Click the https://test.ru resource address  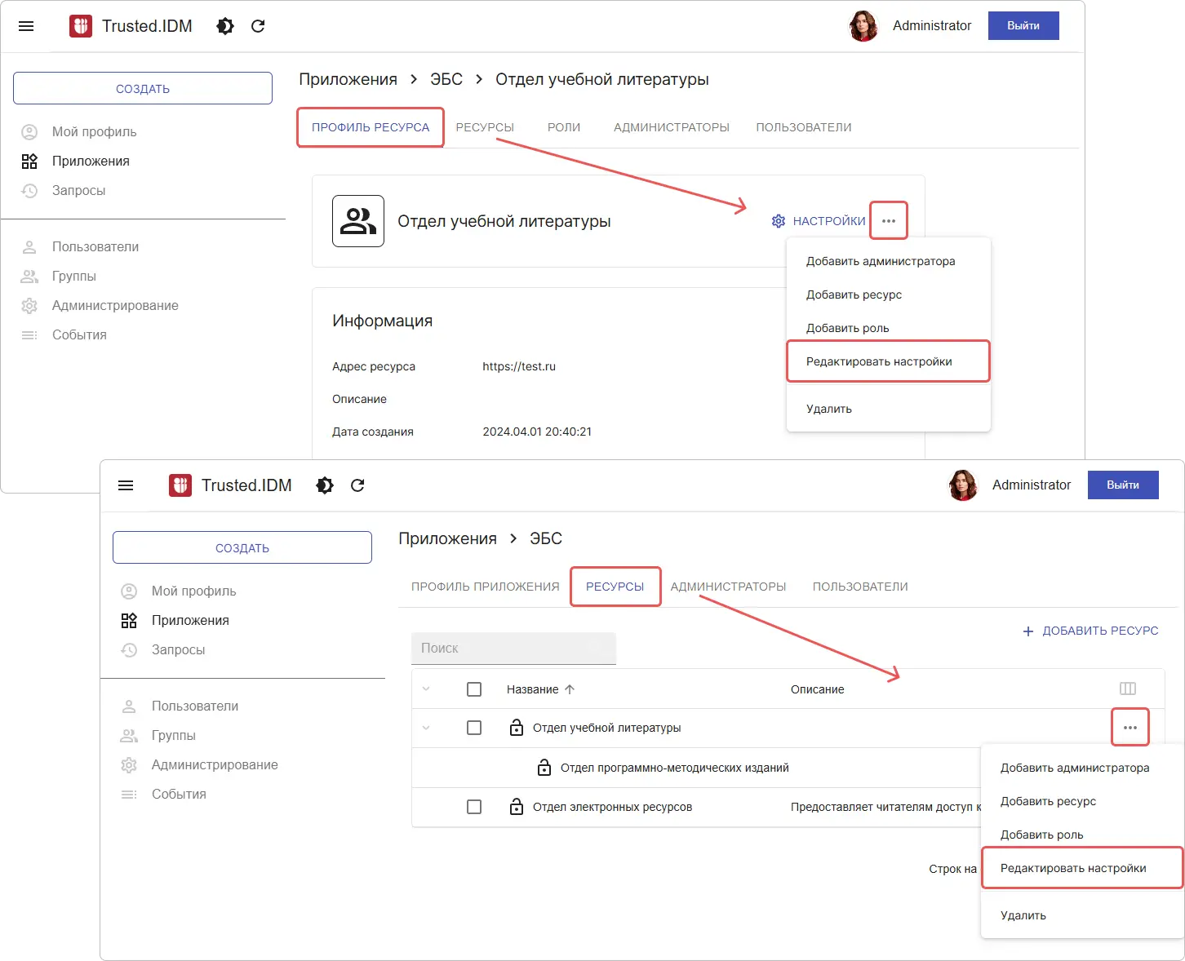[519, 366]
